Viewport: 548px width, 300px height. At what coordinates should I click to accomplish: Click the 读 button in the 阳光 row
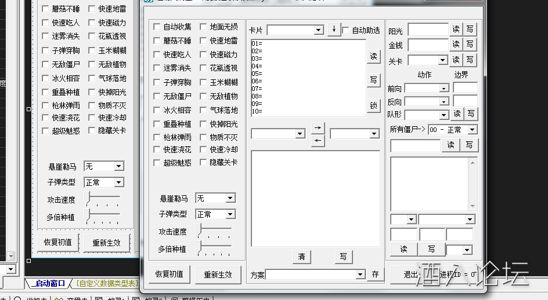(456, 29)
